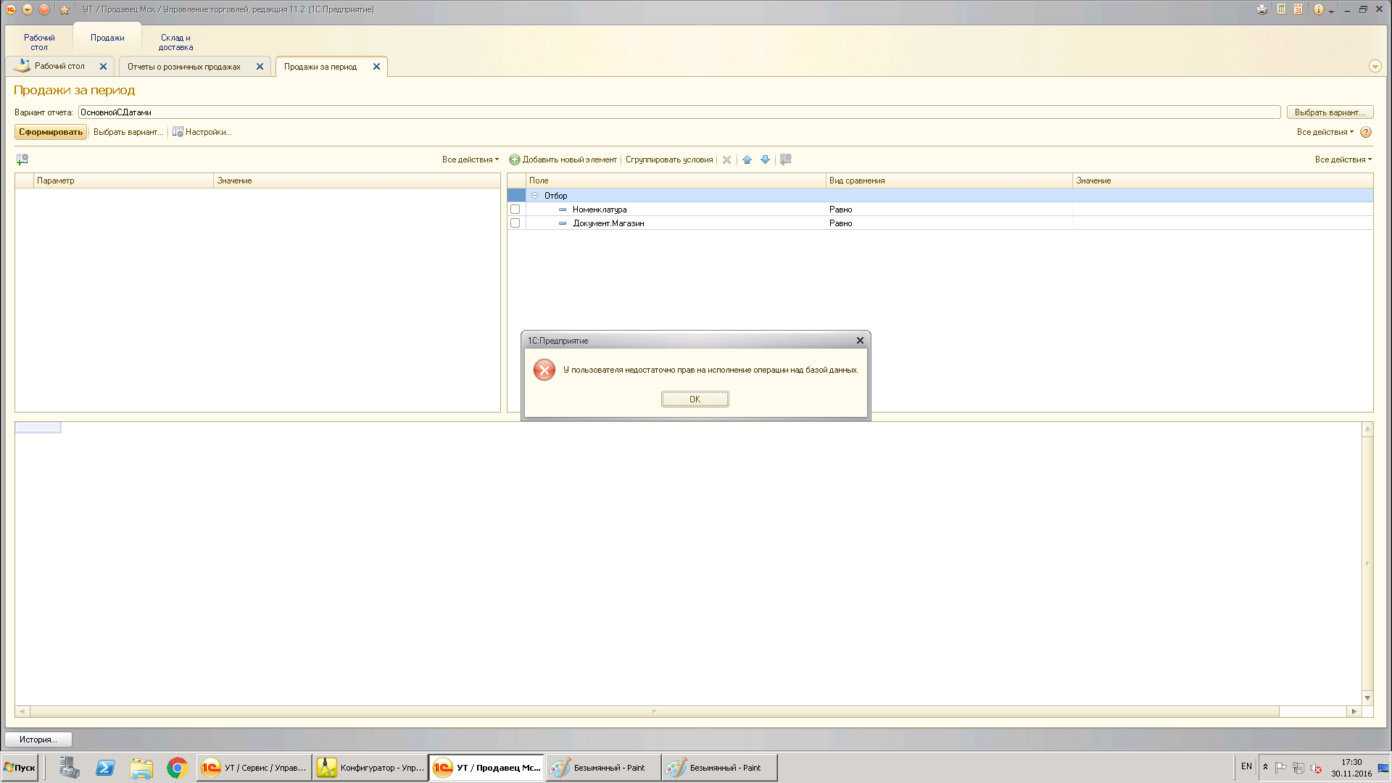Image resolution: width=1392 pixels, height=783 pixels.
Task: Close Отчеты о розничных продажах tab
Action: click(x=260, y=67)
